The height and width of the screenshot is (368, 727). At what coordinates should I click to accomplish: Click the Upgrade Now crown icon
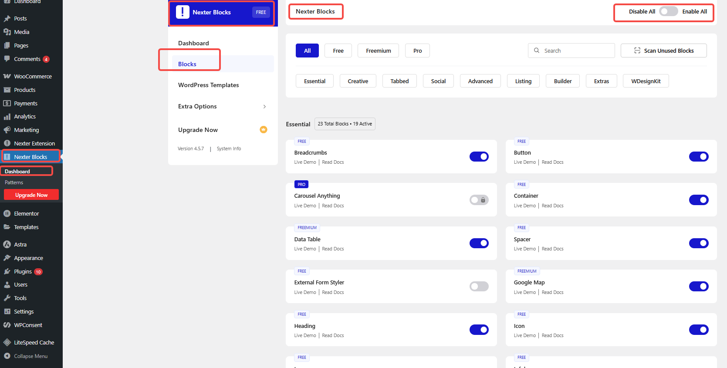tap(264, 129)
